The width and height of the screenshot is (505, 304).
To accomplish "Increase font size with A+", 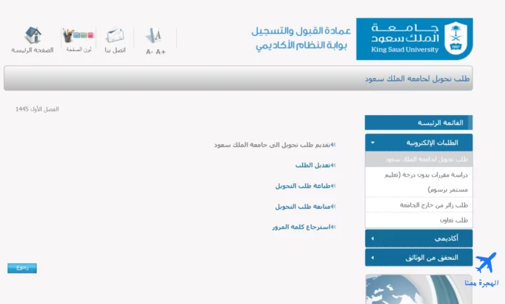I will [161, 52].
